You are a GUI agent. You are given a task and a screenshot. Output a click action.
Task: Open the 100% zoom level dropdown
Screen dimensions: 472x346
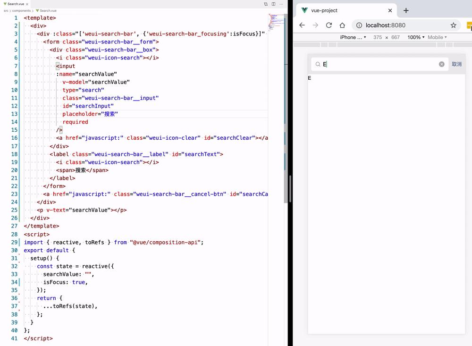pyautogui.click(x=414, y=37)
